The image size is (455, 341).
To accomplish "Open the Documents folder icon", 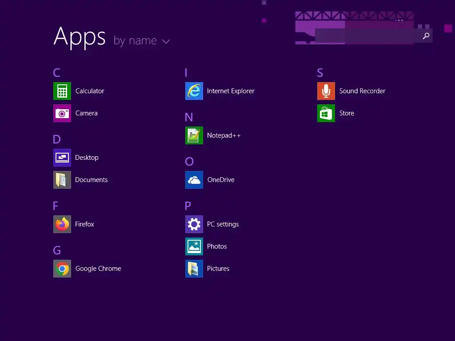I will 62,180.
